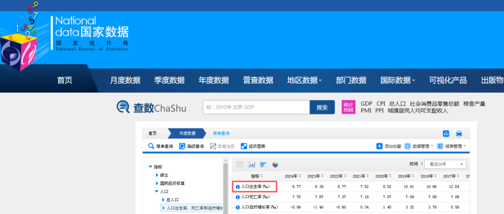Click the PMI hot keyword link
504x214 pixels.
click(366, 111)
